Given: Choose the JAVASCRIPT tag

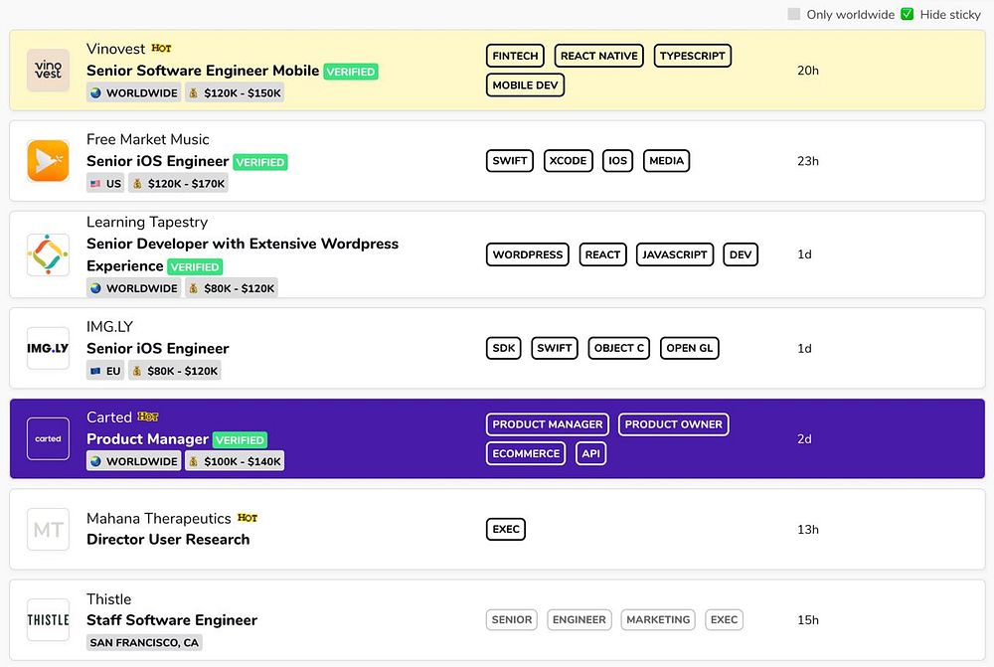Looking at the screenshot, I should 675,254.
